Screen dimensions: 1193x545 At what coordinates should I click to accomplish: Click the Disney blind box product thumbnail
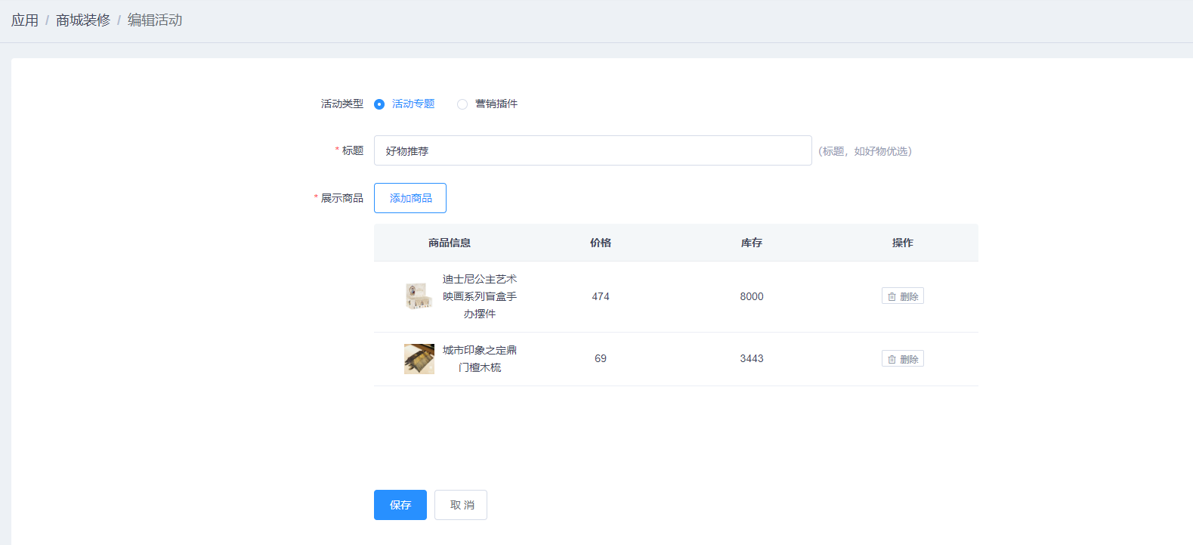419,296
